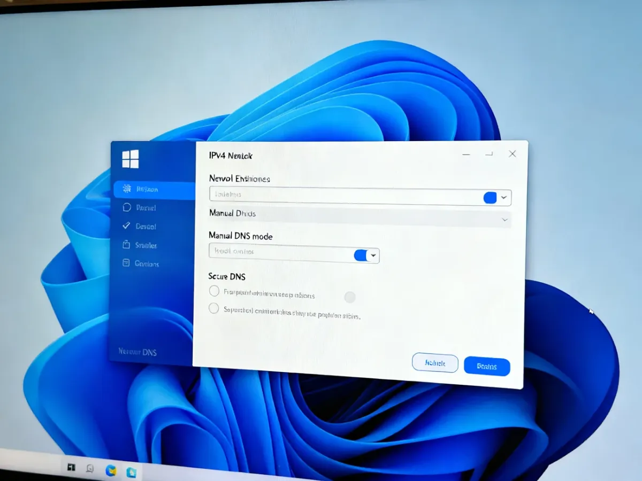Toggle the Manual DNS mode switch
Screen dimensions: 642x481
(x=361, y=255)
